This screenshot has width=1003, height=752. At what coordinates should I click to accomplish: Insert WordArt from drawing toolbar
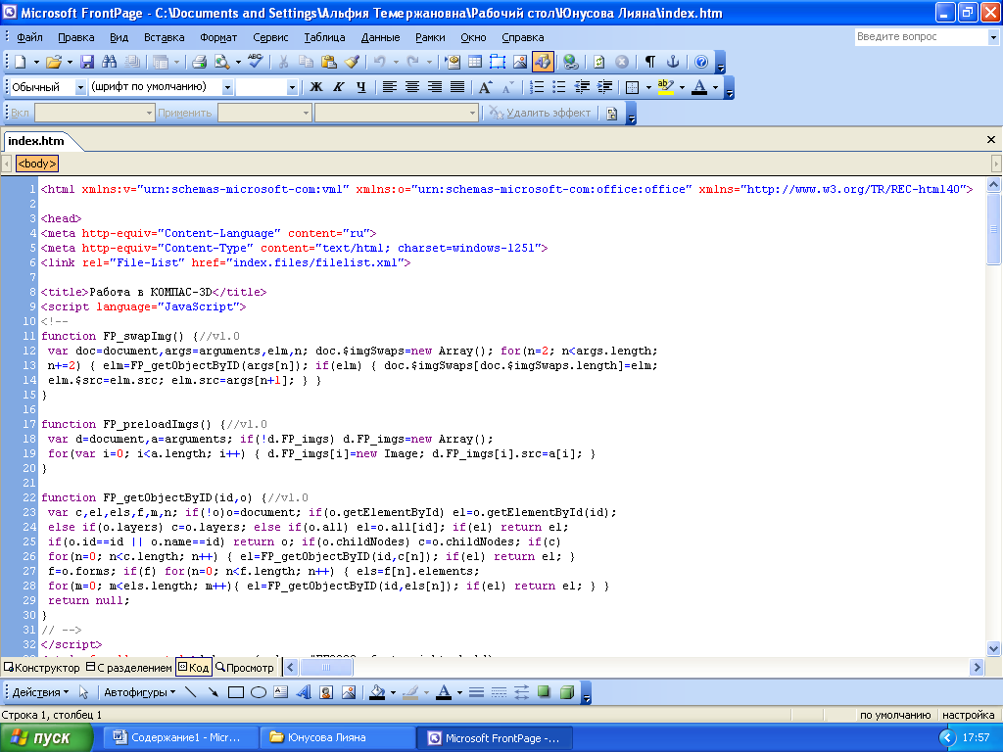click(x=304, y=692)
